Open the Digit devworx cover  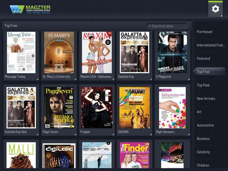172,108
